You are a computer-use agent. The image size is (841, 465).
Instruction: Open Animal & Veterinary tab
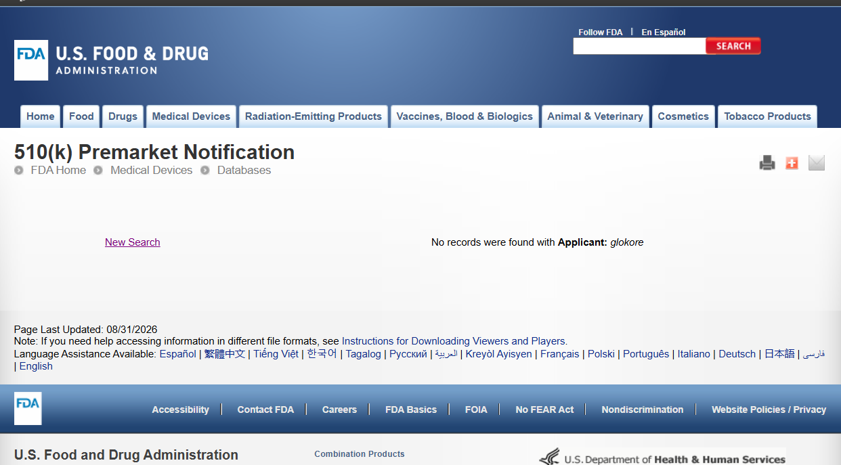[x=595, y=116]
